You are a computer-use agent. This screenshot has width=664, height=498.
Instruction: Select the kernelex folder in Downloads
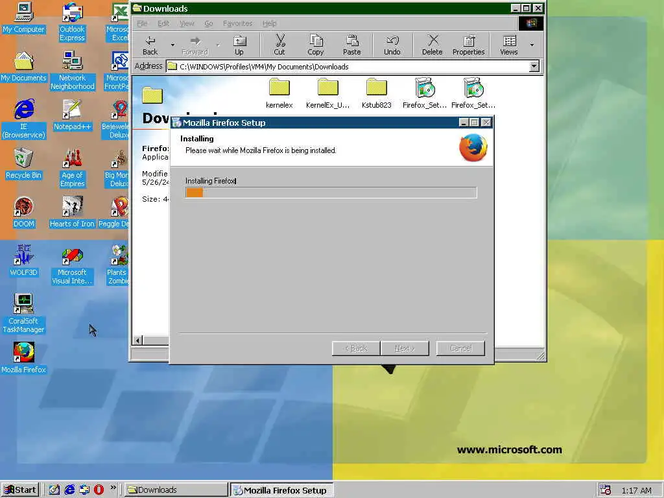click(279, 93)
